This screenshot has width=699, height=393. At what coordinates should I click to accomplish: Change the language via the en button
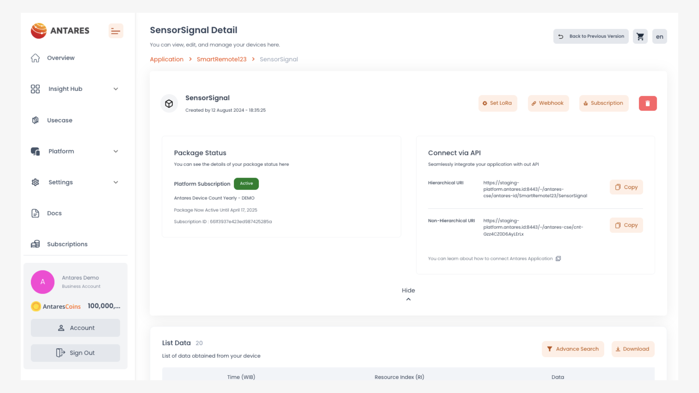(660, 36)
